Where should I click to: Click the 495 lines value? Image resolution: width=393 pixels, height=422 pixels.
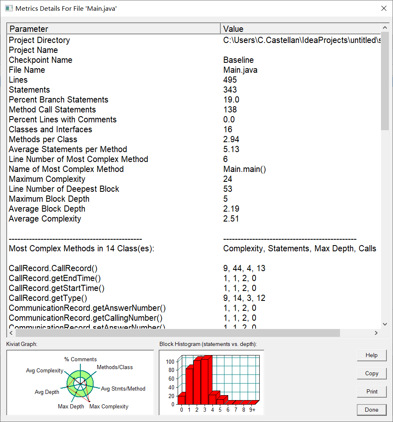230,80
